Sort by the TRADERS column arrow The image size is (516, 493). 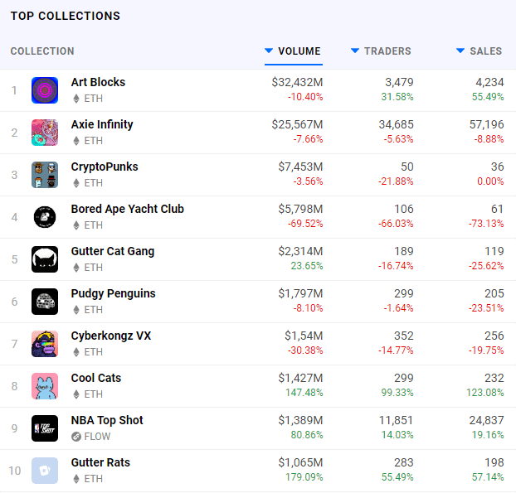pos(355,51)
